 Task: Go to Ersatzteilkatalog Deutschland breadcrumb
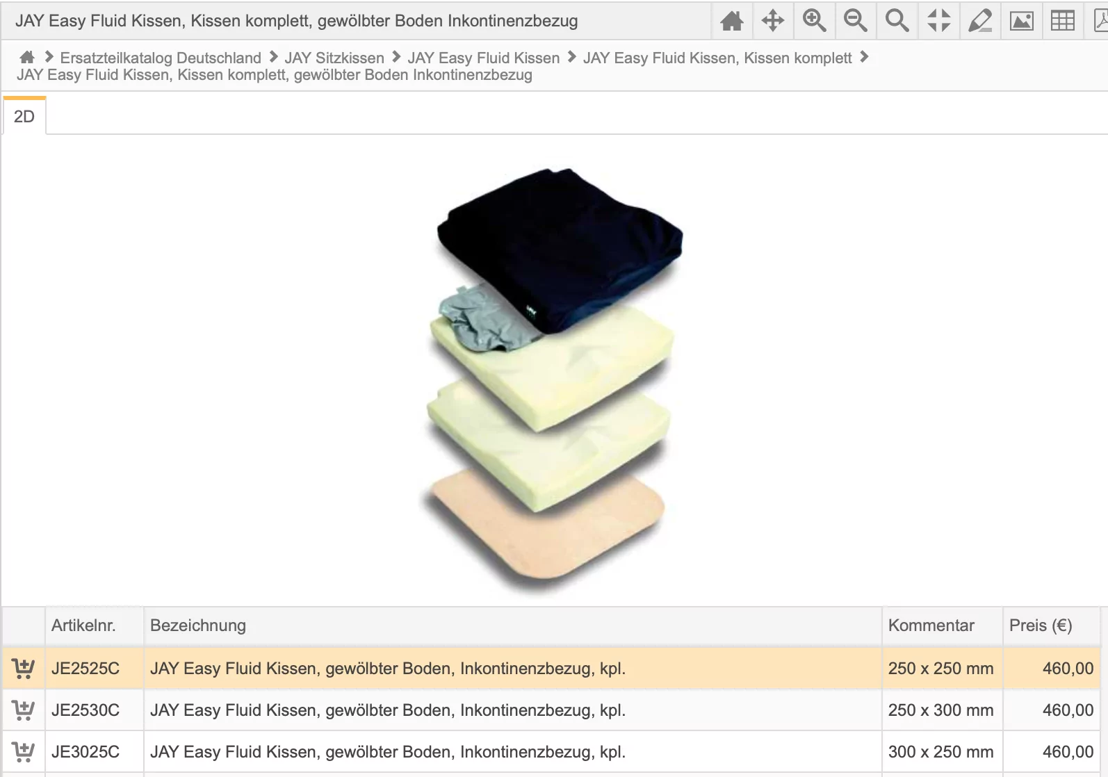point(161,58)
